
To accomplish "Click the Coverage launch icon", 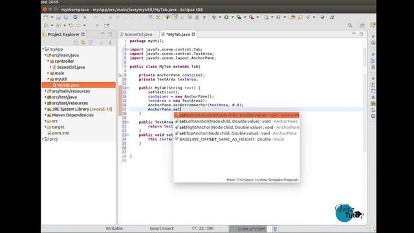I will [239, 17].
